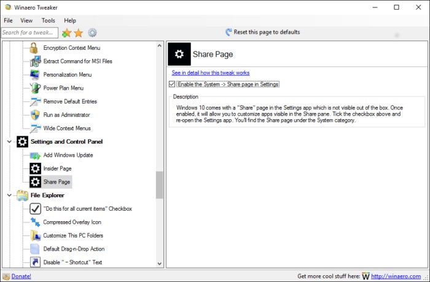Open settings via toolbar gear icon
The image size is (430, 282).
92,33
